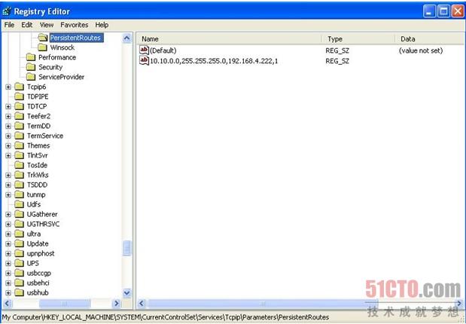Click the tree pane scroll right arrow
The image size is (466, 324).
click(x=117, y=304)
